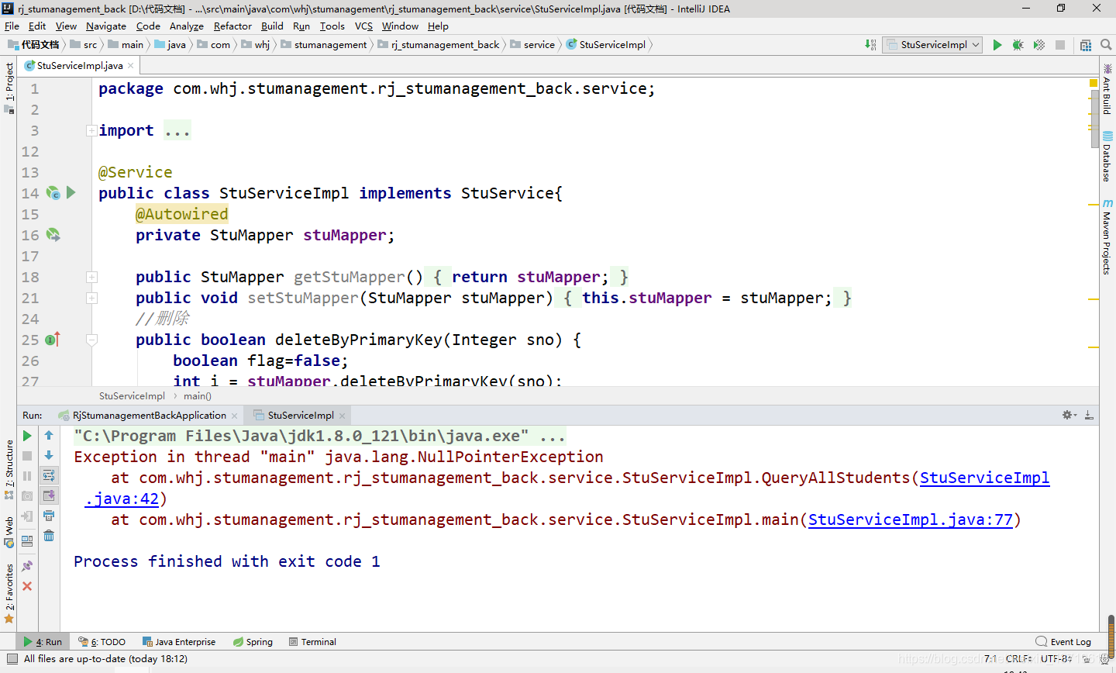Collapse the deleteByPrimaryKey method fold
The width and height of the screenshot is (1116, 673).
coord(91,340)
